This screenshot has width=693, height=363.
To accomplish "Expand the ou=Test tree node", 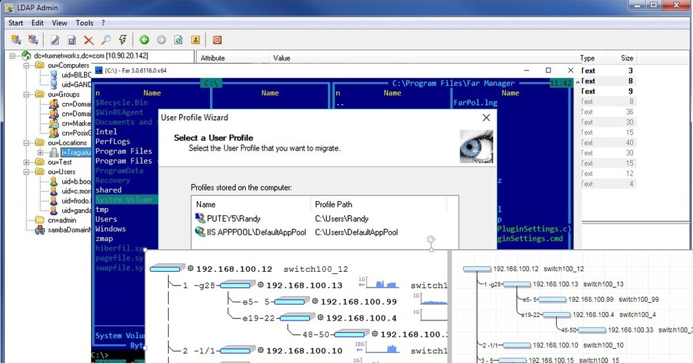I will (x=27, y=162).
